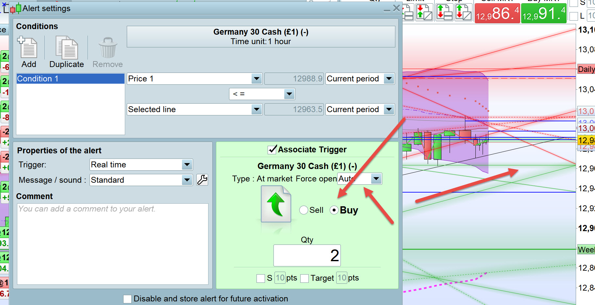This screenshot has width=595, height=305.
Task: Click the 'Trigger:' label
Action: (x=32, y=165)
